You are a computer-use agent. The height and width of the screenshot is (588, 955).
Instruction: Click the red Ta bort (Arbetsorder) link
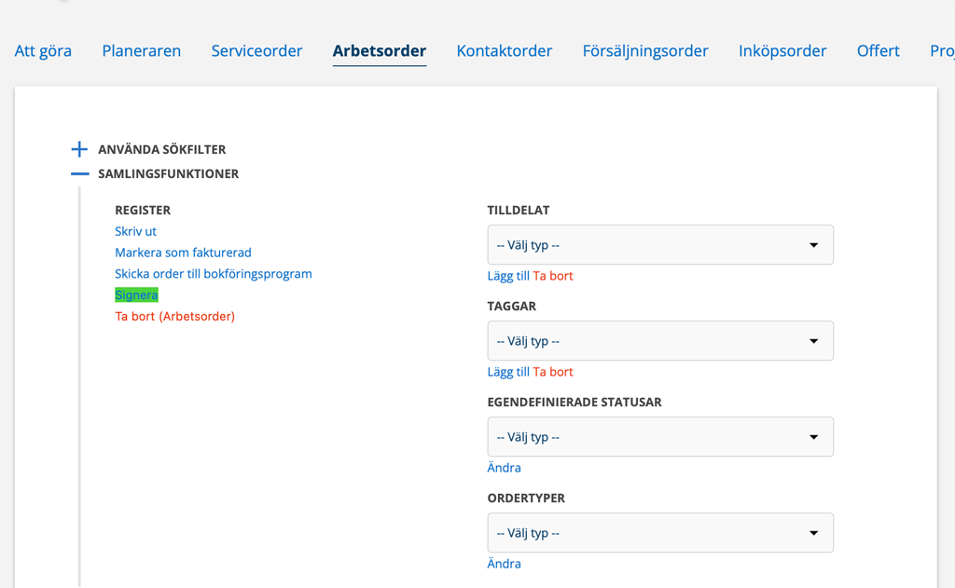tap(174, 316)
